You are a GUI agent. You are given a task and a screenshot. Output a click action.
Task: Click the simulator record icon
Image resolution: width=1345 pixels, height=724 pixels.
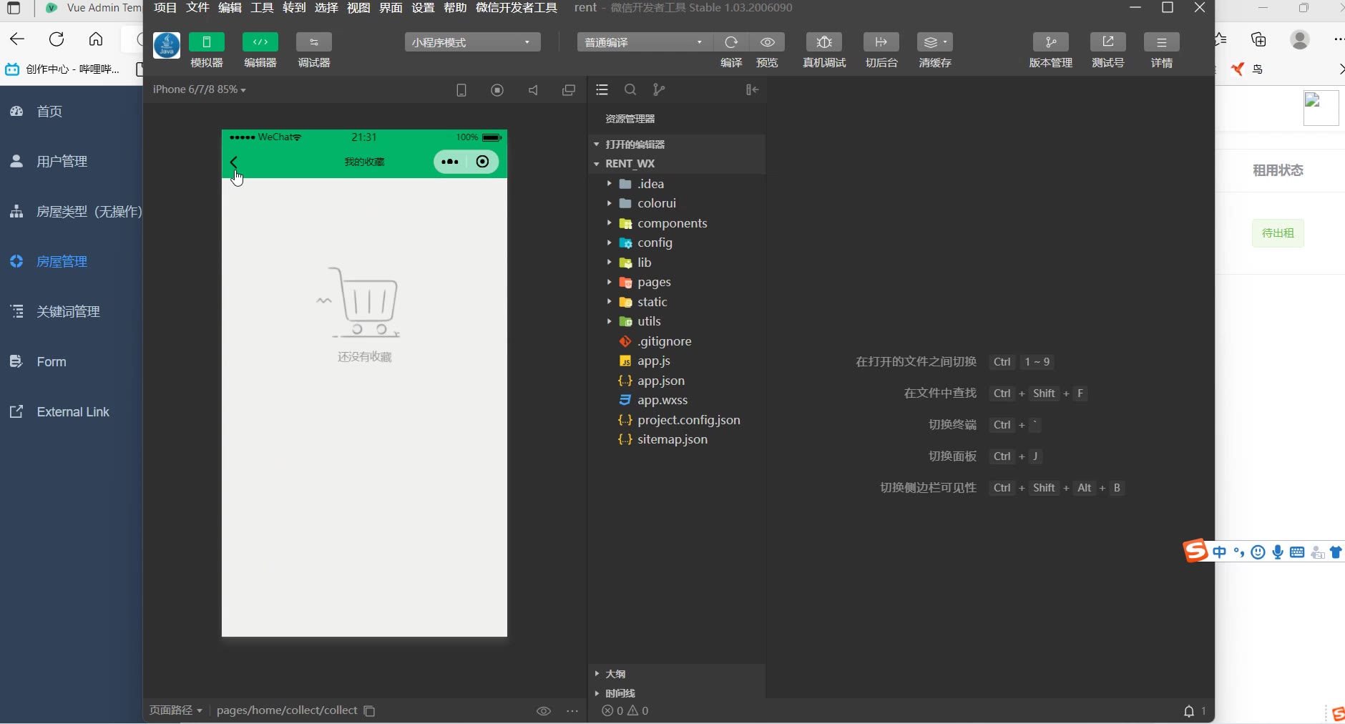(x=497, y=90)
